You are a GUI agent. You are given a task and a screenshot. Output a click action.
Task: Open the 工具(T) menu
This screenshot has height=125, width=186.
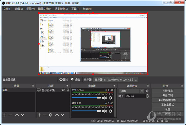(x=75, y=9)
